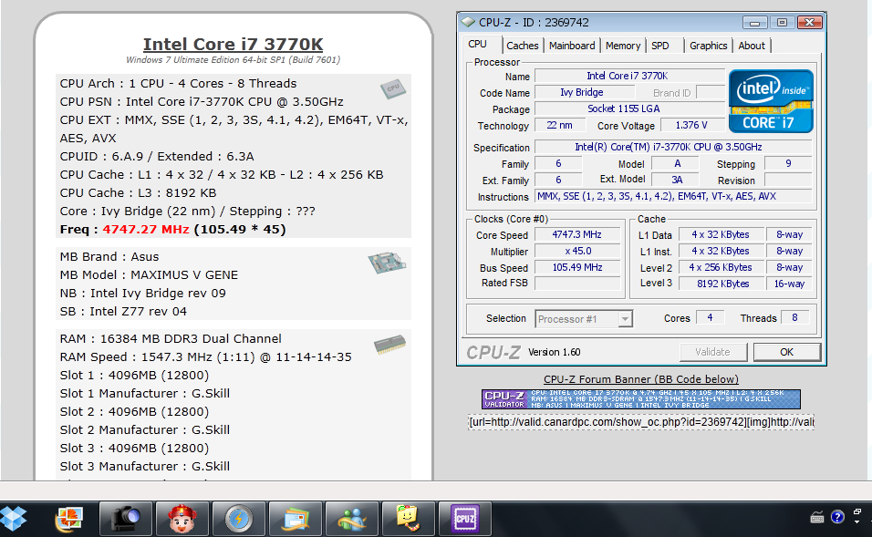Screen dimensions: 872x537
Task: Click the "CPUID : 6.A.9" line
Action: click(x=157, y=156)
